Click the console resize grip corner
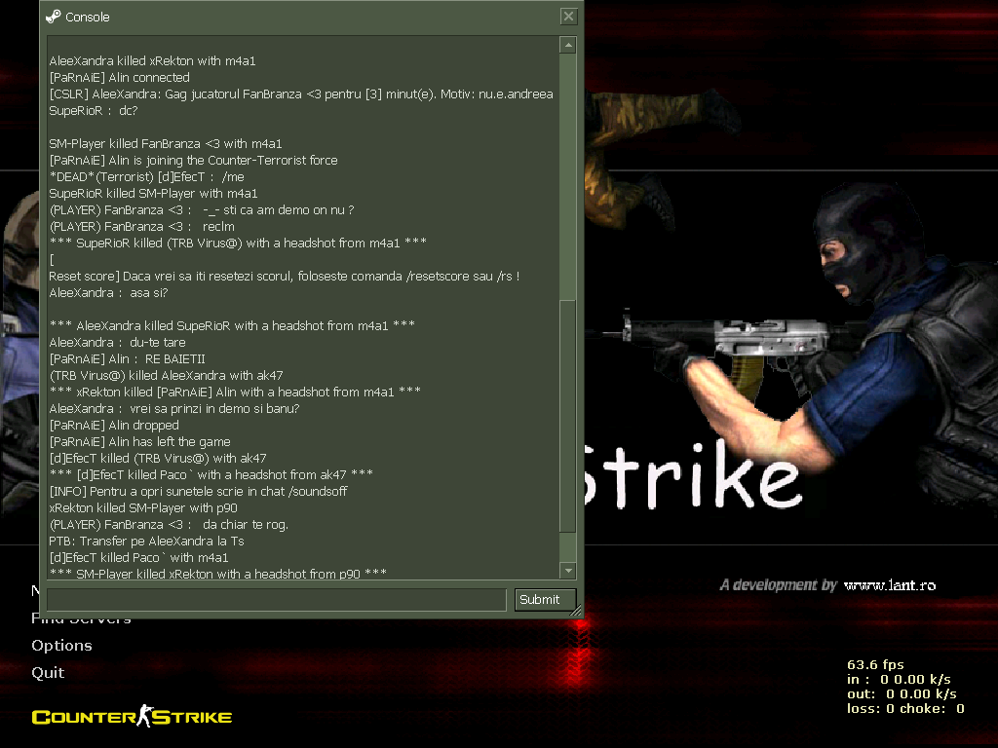This screenshot has height=748, width=998. (x=576, y=611)
